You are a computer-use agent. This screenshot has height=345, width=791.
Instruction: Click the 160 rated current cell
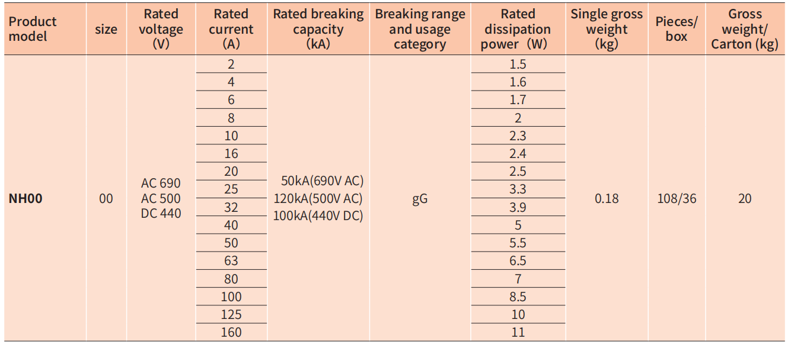click(231, 333)
